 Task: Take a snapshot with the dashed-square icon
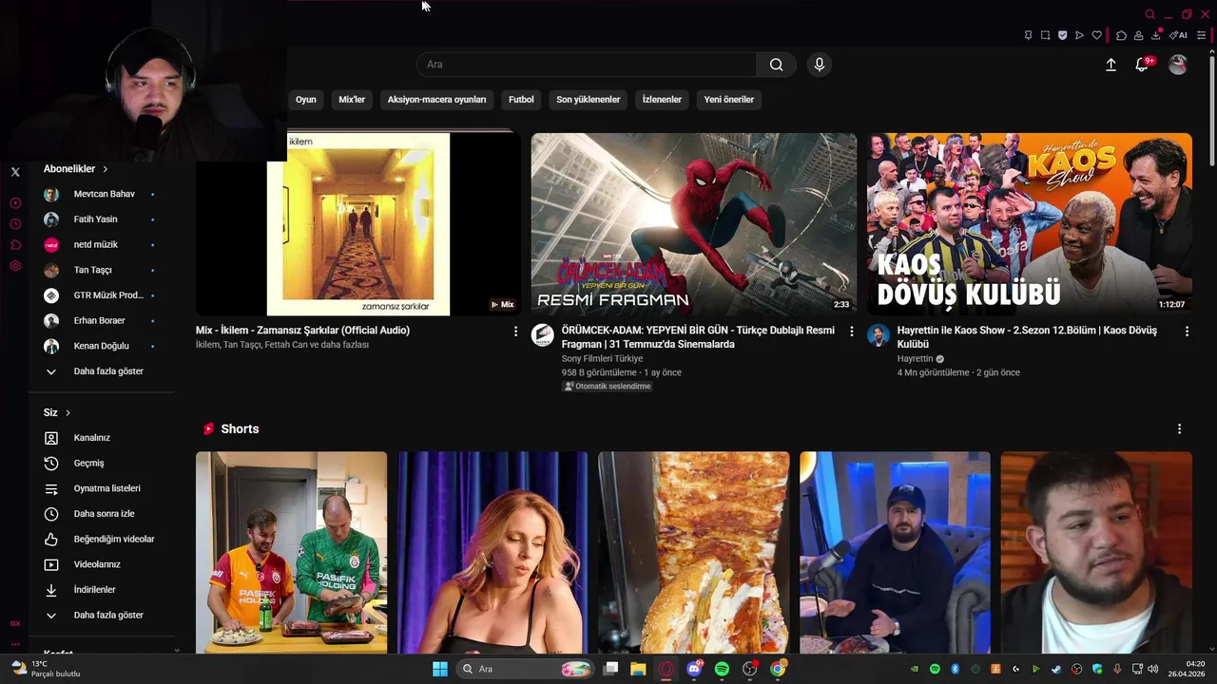(x=1045, y=35)
